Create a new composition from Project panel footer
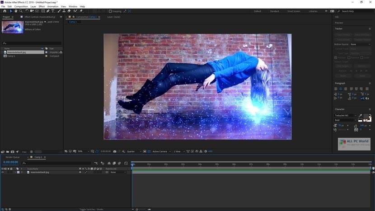This screenshot has height=211, width=375. 13,152
